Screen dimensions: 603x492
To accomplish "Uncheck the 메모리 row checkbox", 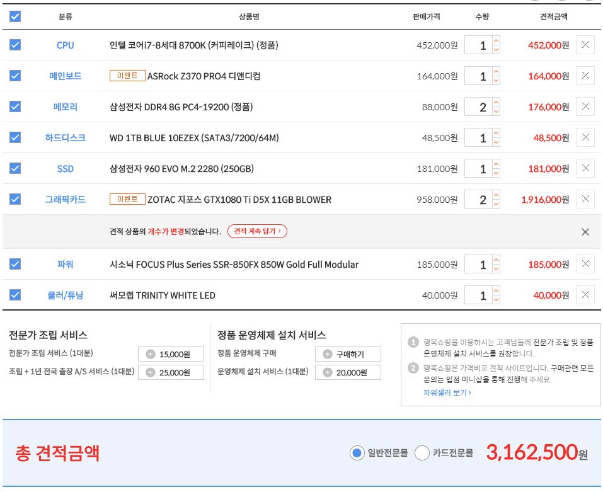I will coord(15,106).
